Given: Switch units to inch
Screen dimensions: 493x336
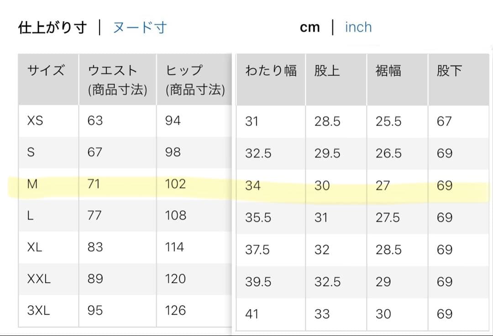Looking at the screenshot, I should click(358, 27).
